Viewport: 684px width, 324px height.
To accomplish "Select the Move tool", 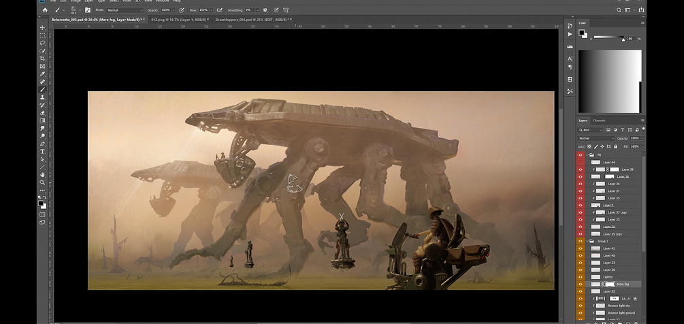I will click(x=42, y=28).
